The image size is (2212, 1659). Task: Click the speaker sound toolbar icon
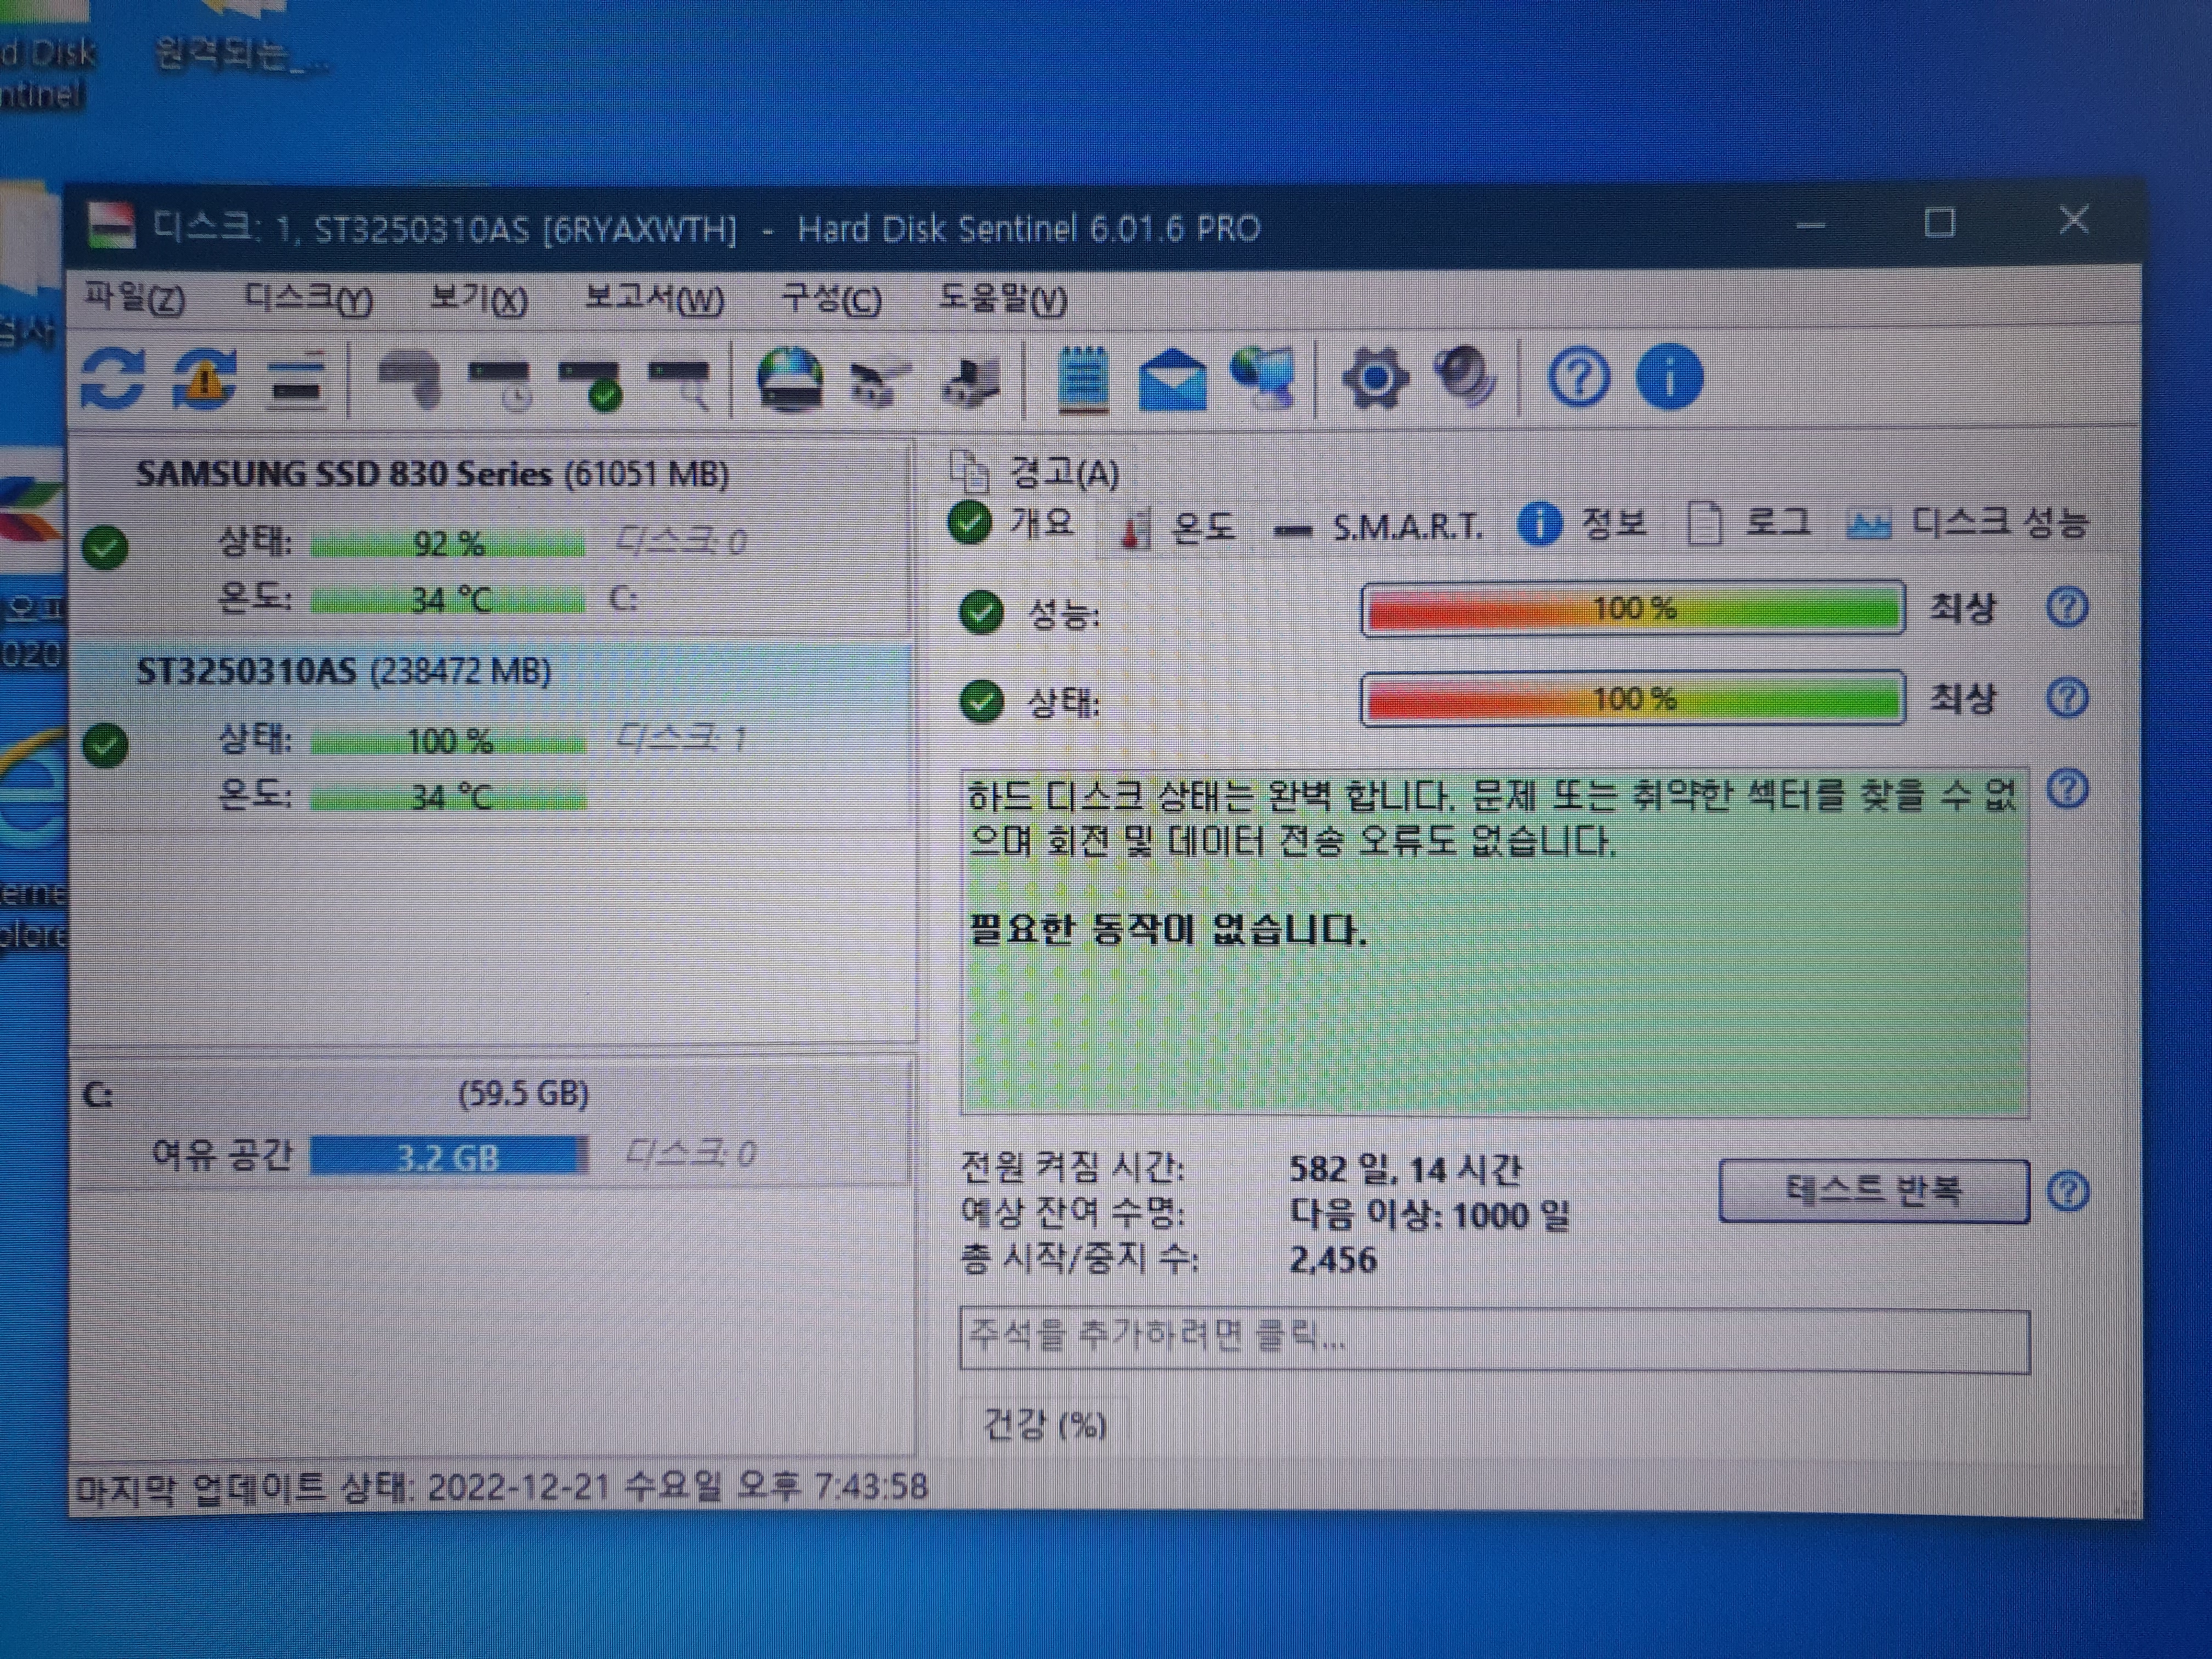[x=1465, y=377]
